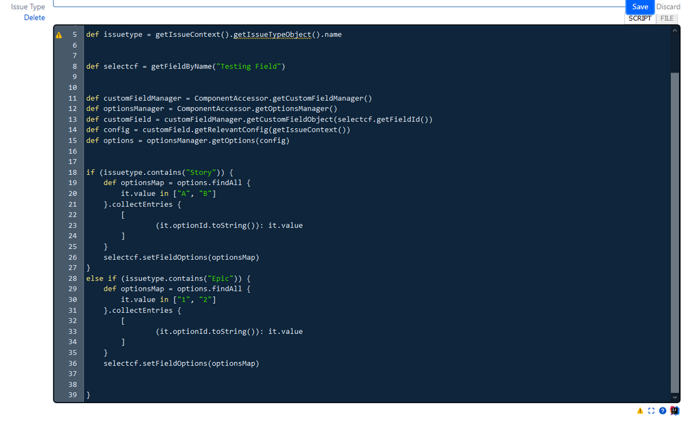
Task: Delete the Issue Type behaviour
Action: (34, 17)
